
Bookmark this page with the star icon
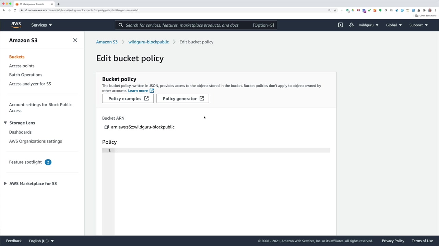tap(335, 10)
